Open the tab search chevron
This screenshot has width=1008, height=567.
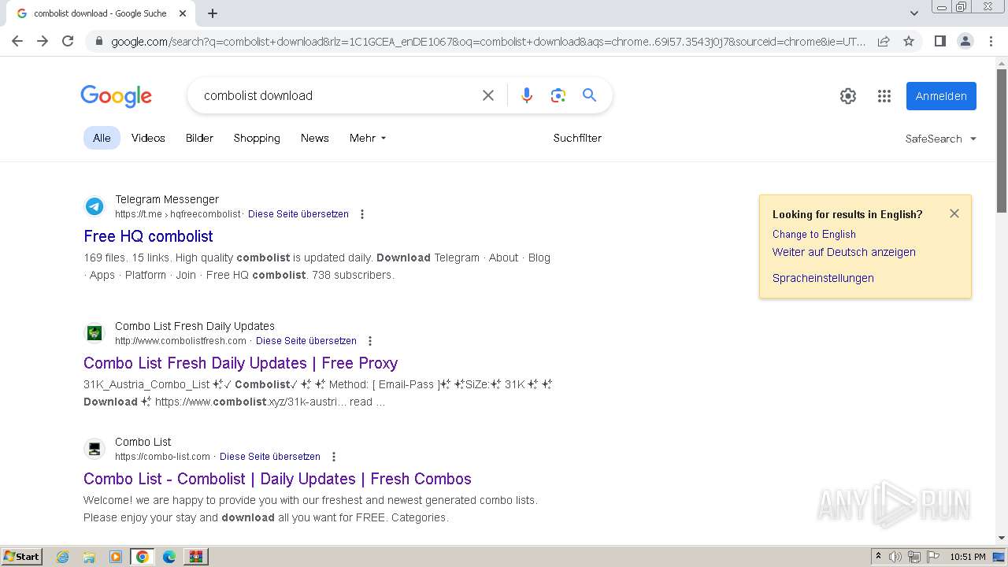pyautogui.click(x=914, y=13)
